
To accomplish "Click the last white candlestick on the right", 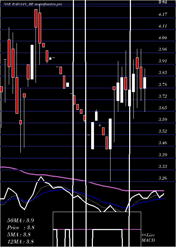I will tap(145, 83).
